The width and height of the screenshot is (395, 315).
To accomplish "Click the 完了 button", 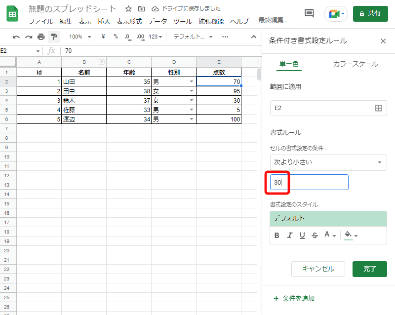I will click(369, 269).
